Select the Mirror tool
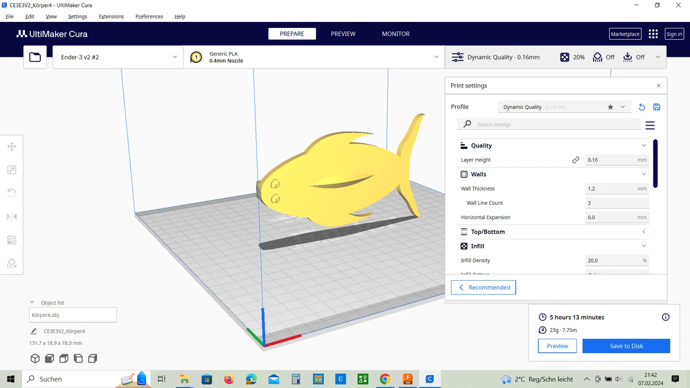The height and width of the screenshot is (388, 690). (x=12, y=216)
